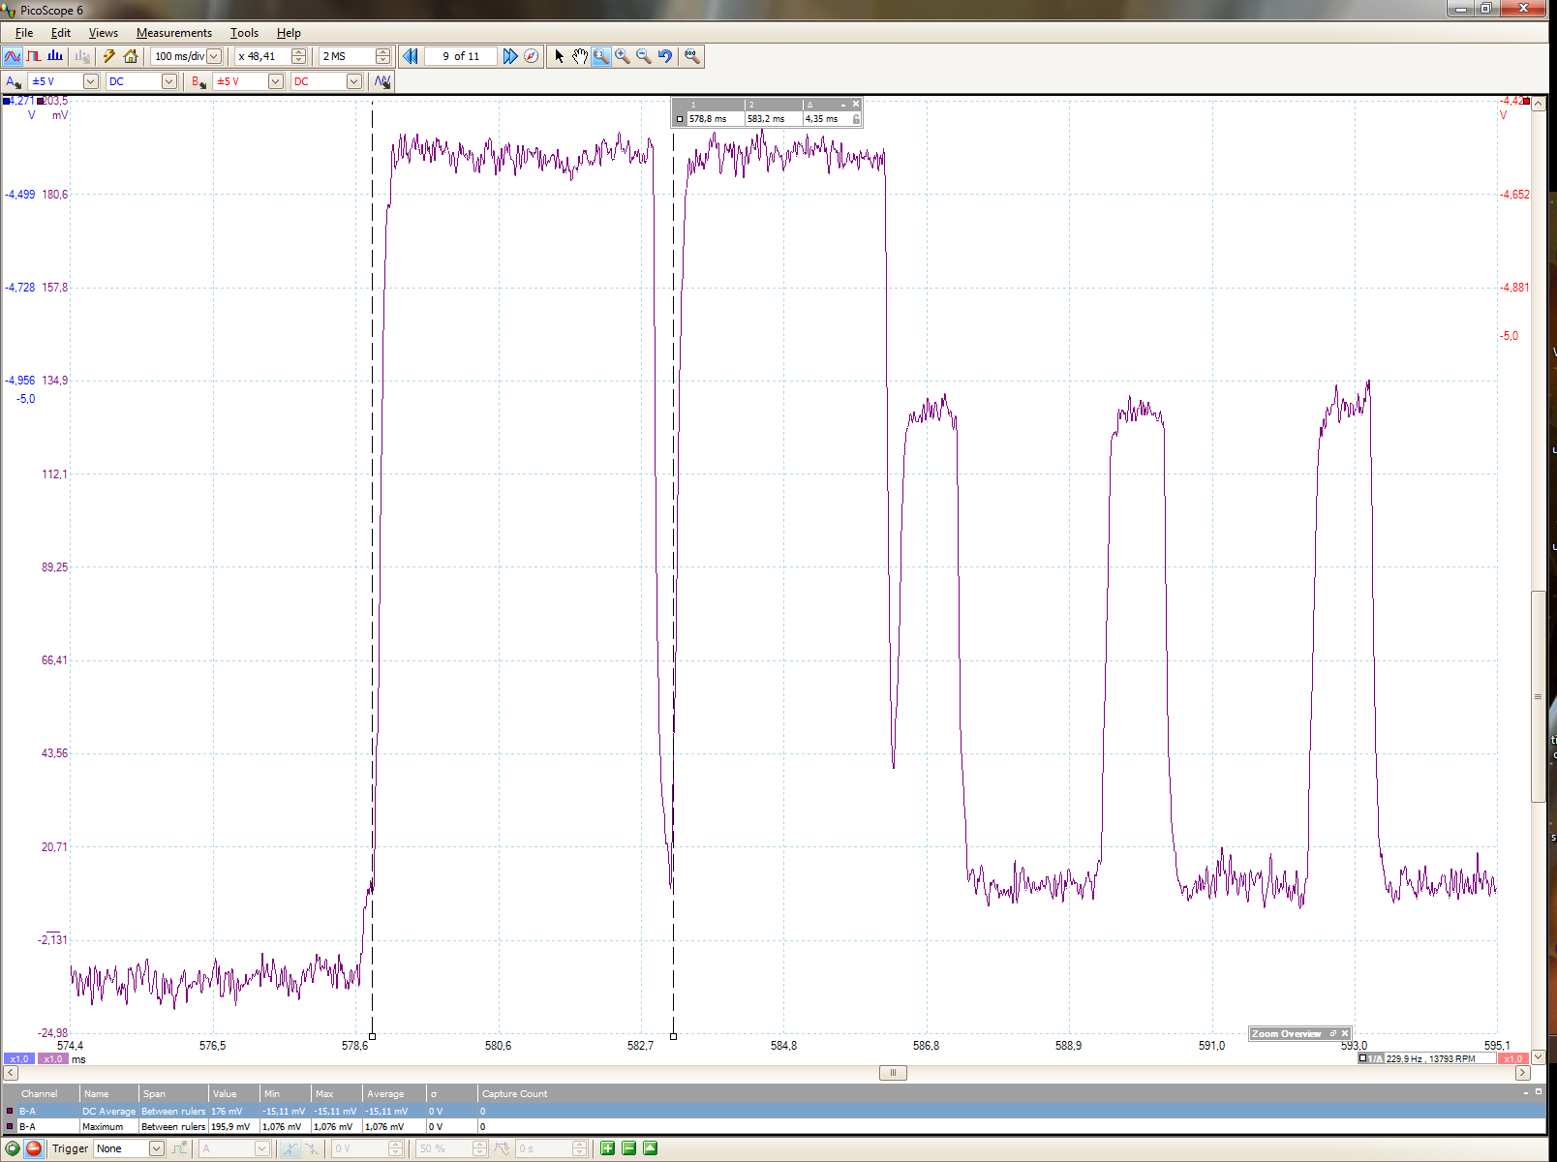Image resolution: width=1557 pixels, height=1162 pixels.
Task: Go to next buffer waveform
Action: (509, 56)
